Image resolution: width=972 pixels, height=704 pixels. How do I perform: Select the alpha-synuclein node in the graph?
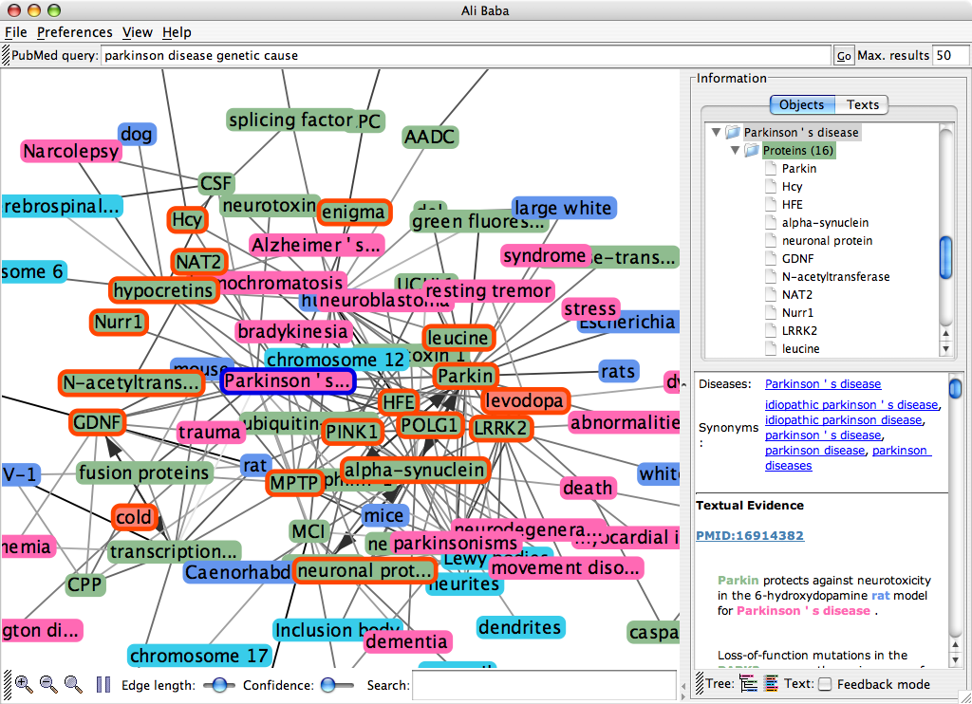pos(413,470)
